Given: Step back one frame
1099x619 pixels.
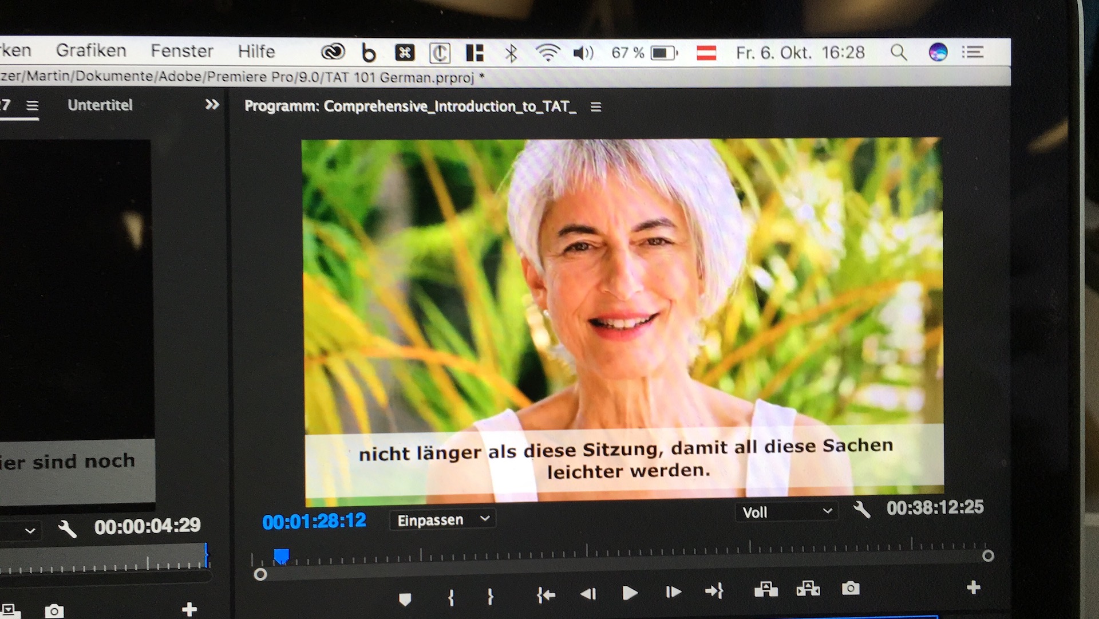Looking at the screenshot, I should tap(588, 594).
